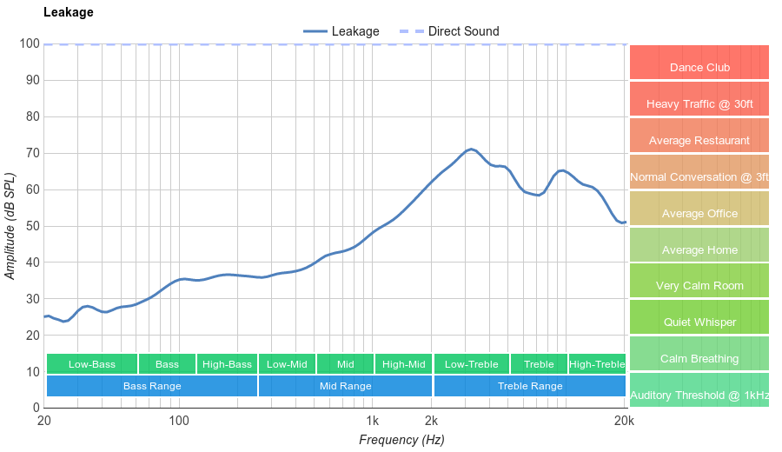Select the blue Bass Range bar
This screenshot has height=452, width=782.
point(152,386)
